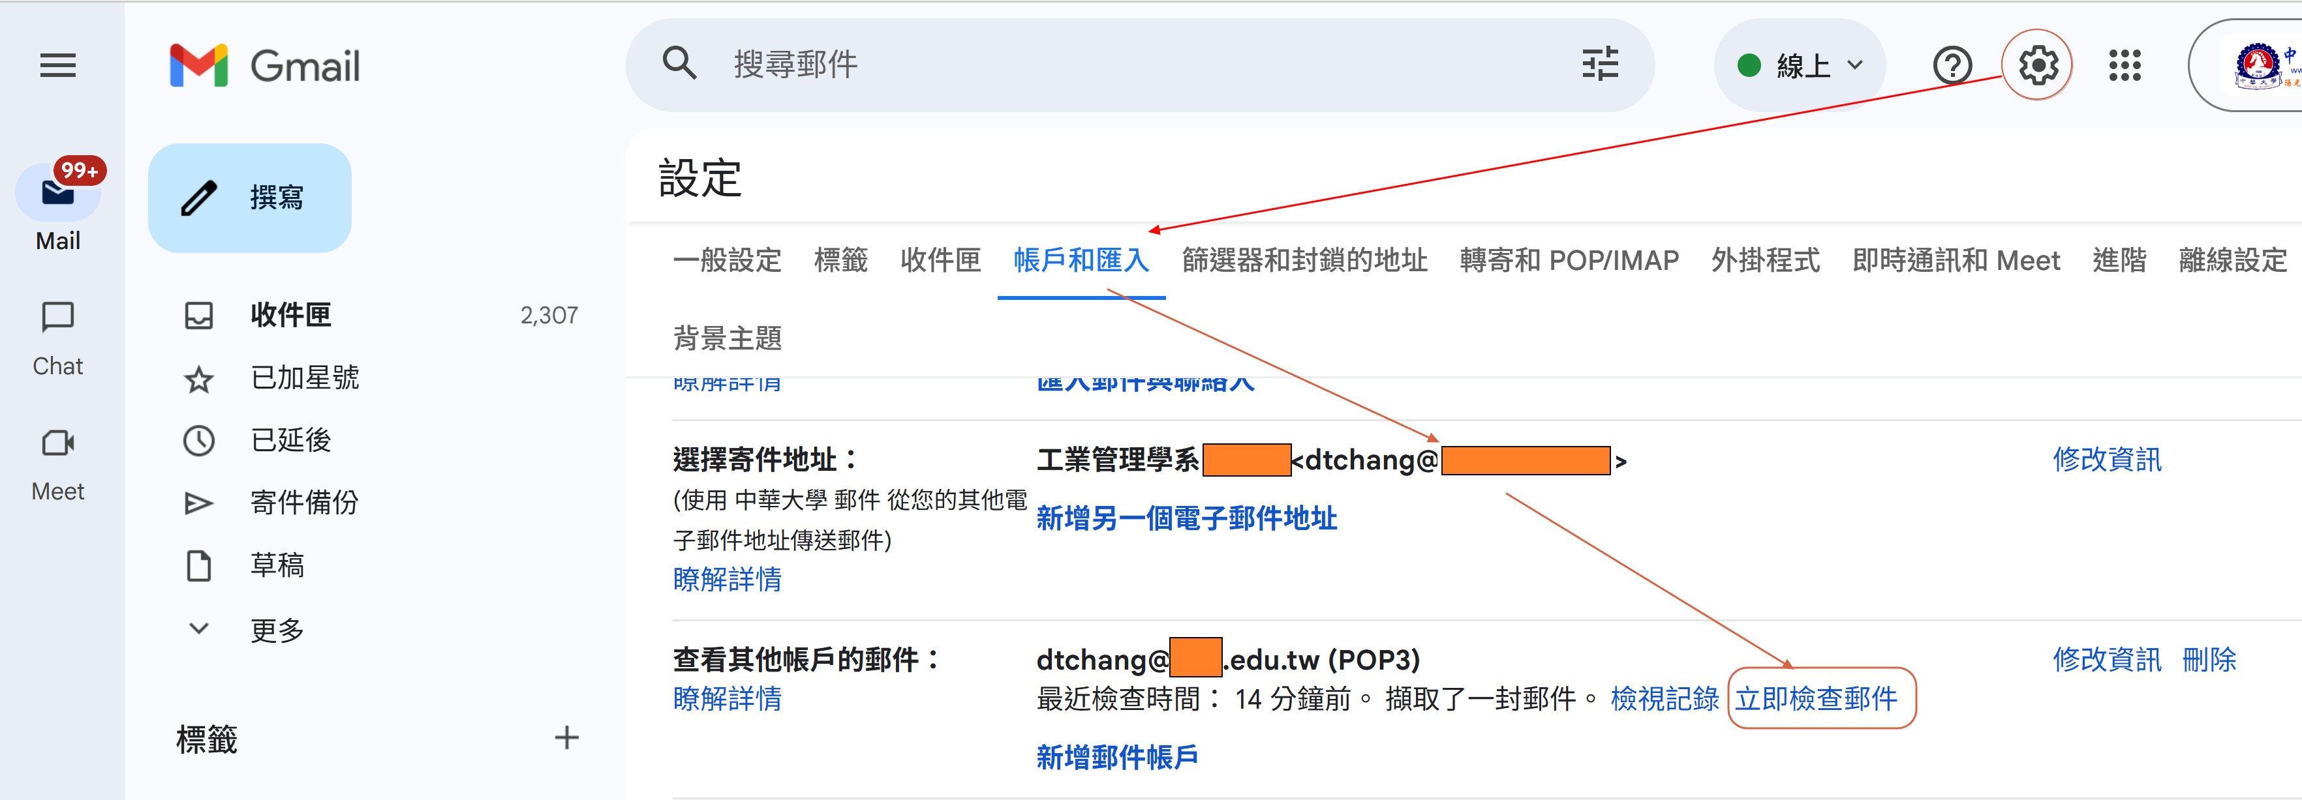Click the 新增郵件帳戶 link
This screenshot has height=800, width=2302.
pos(1116,757)
